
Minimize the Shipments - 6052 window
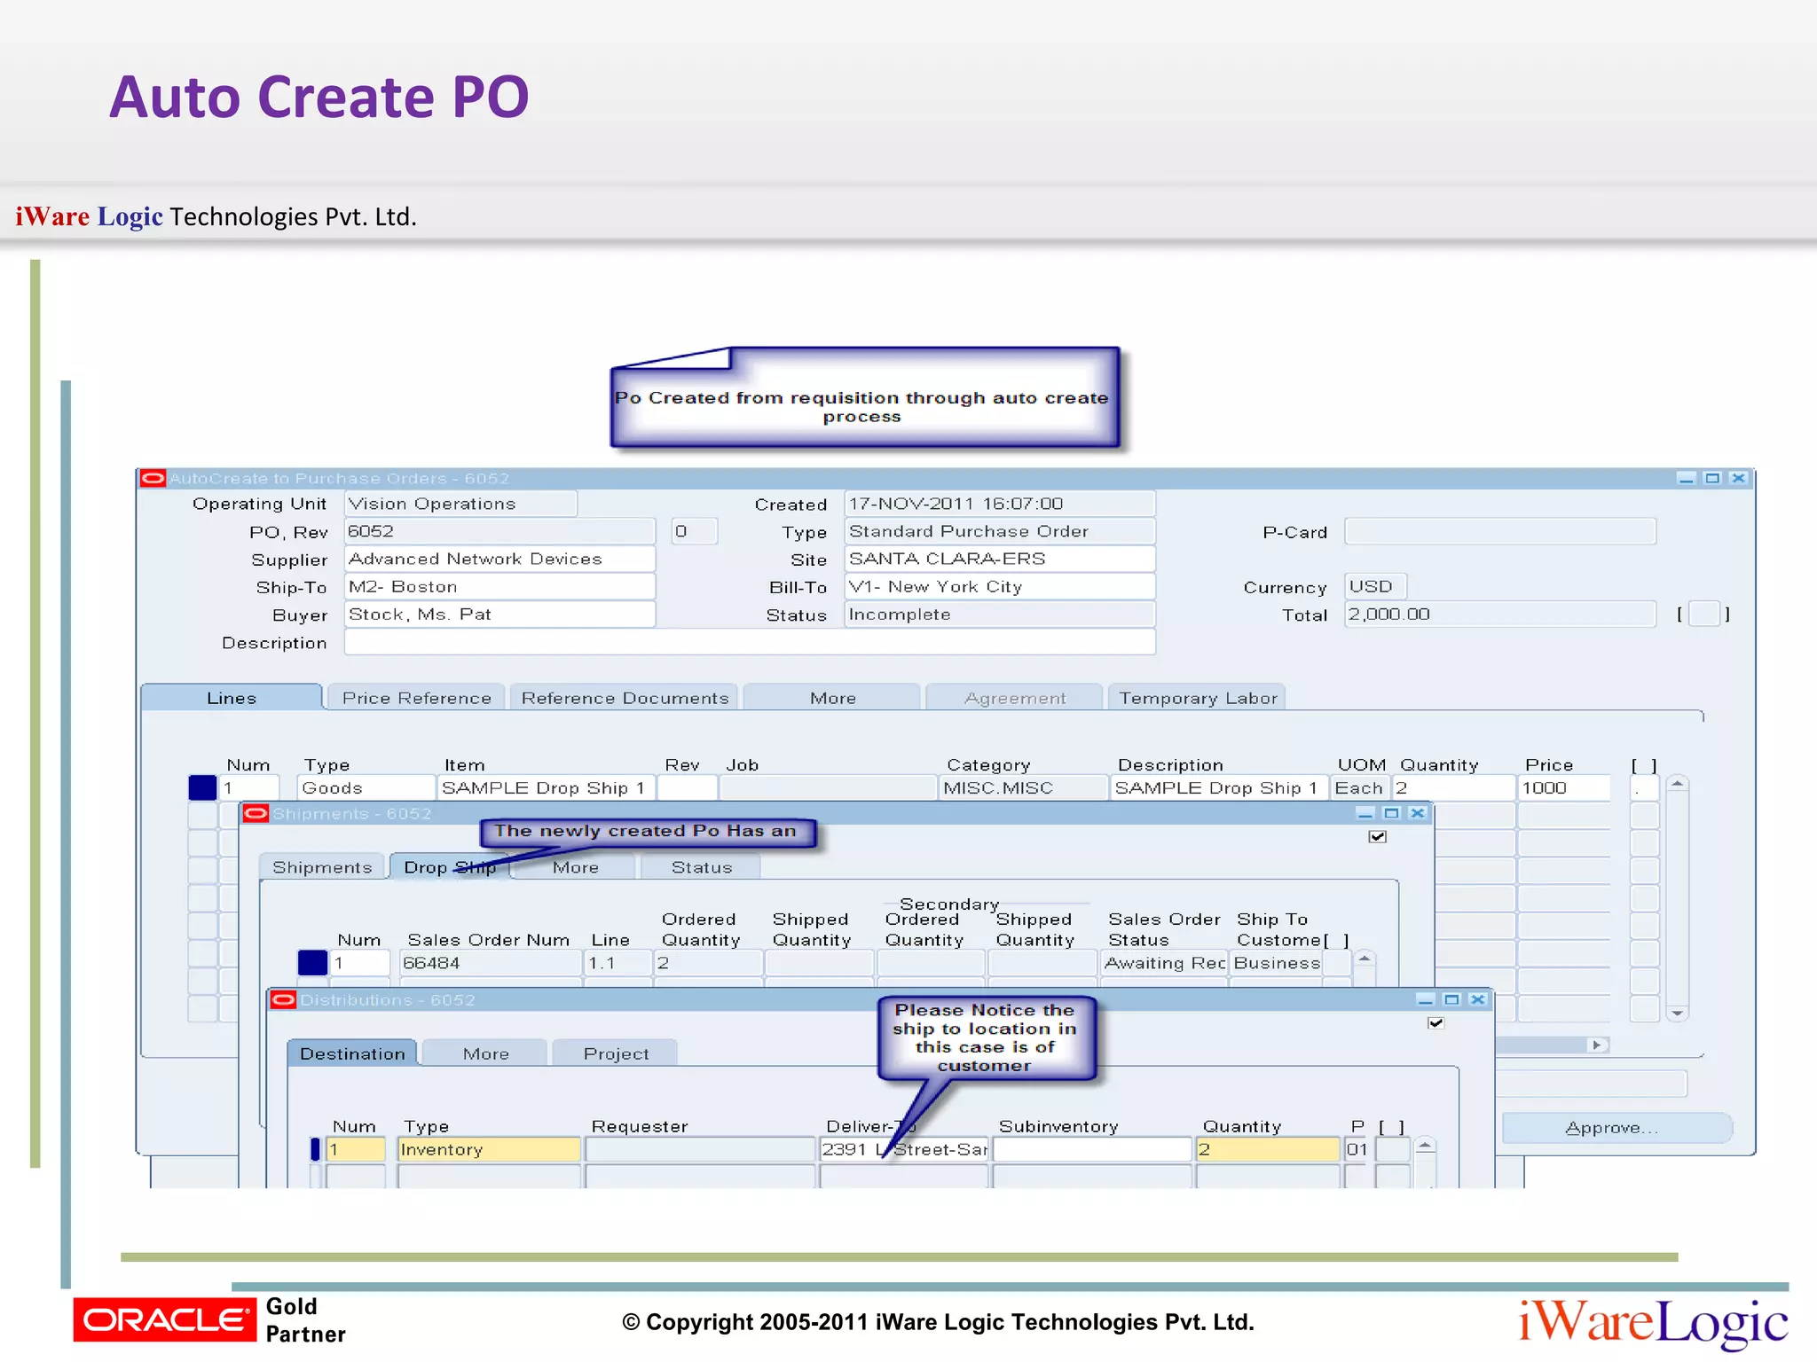pos(1365,814)
